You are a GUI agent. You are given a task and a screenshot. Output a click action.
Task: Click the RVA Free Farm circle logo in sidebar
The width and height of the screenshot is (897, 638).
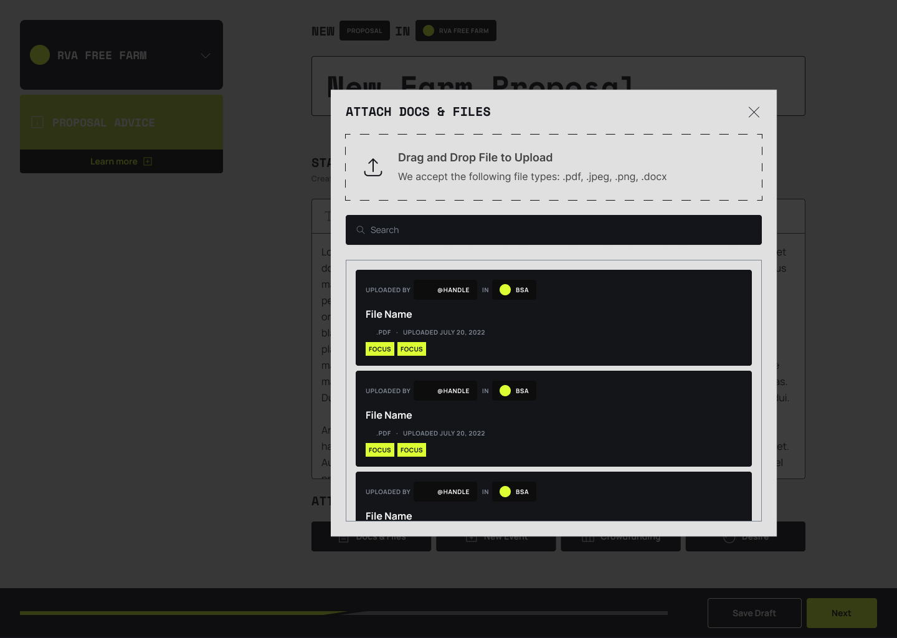click(x=40, y=55)
